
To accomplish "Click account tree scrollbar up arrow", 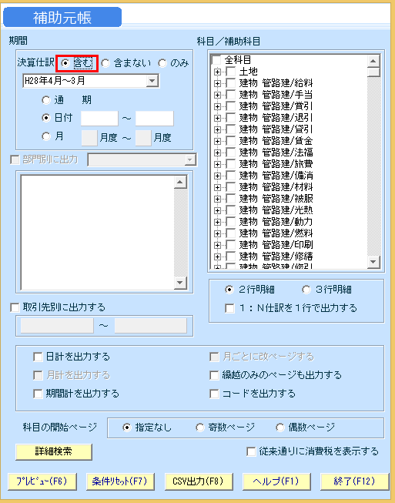I will 373,61.
